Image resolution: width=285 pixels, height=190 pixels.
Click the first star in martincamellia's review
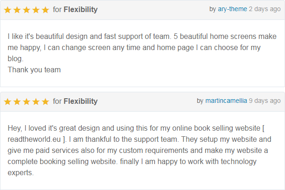click(8, 101)
